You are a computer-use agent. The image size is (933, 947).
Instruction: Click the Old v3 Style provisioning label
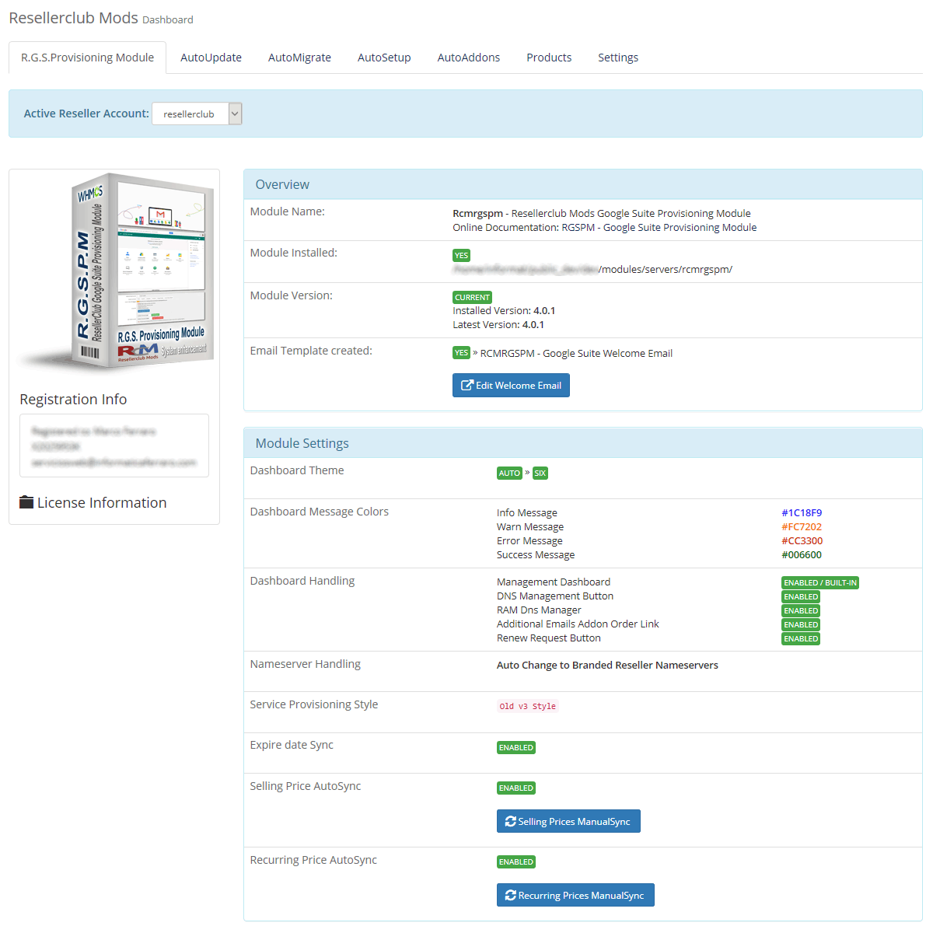pos(528,706)
